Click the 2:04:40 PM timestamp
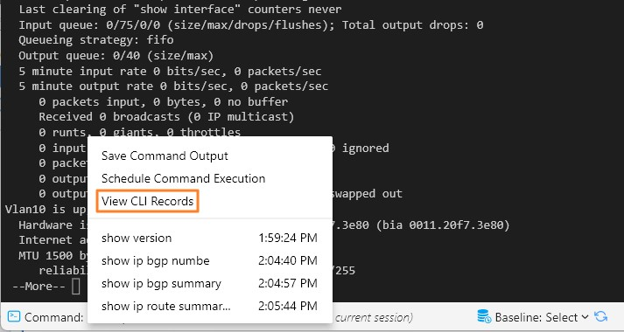The height and width of the screenshot is (332, 624). [x=288, y=261]
